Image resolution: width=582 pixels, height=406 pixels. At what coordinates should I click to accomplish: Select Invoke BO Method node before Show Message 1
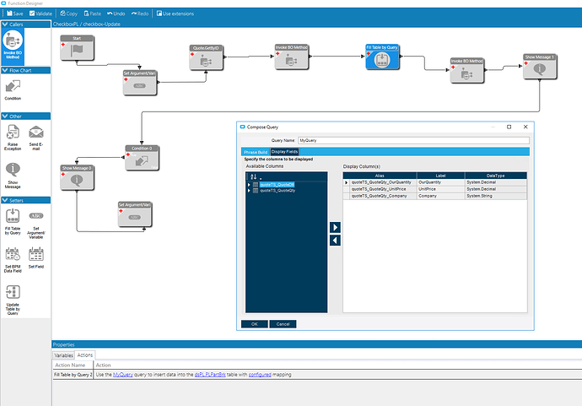point(467,70)
